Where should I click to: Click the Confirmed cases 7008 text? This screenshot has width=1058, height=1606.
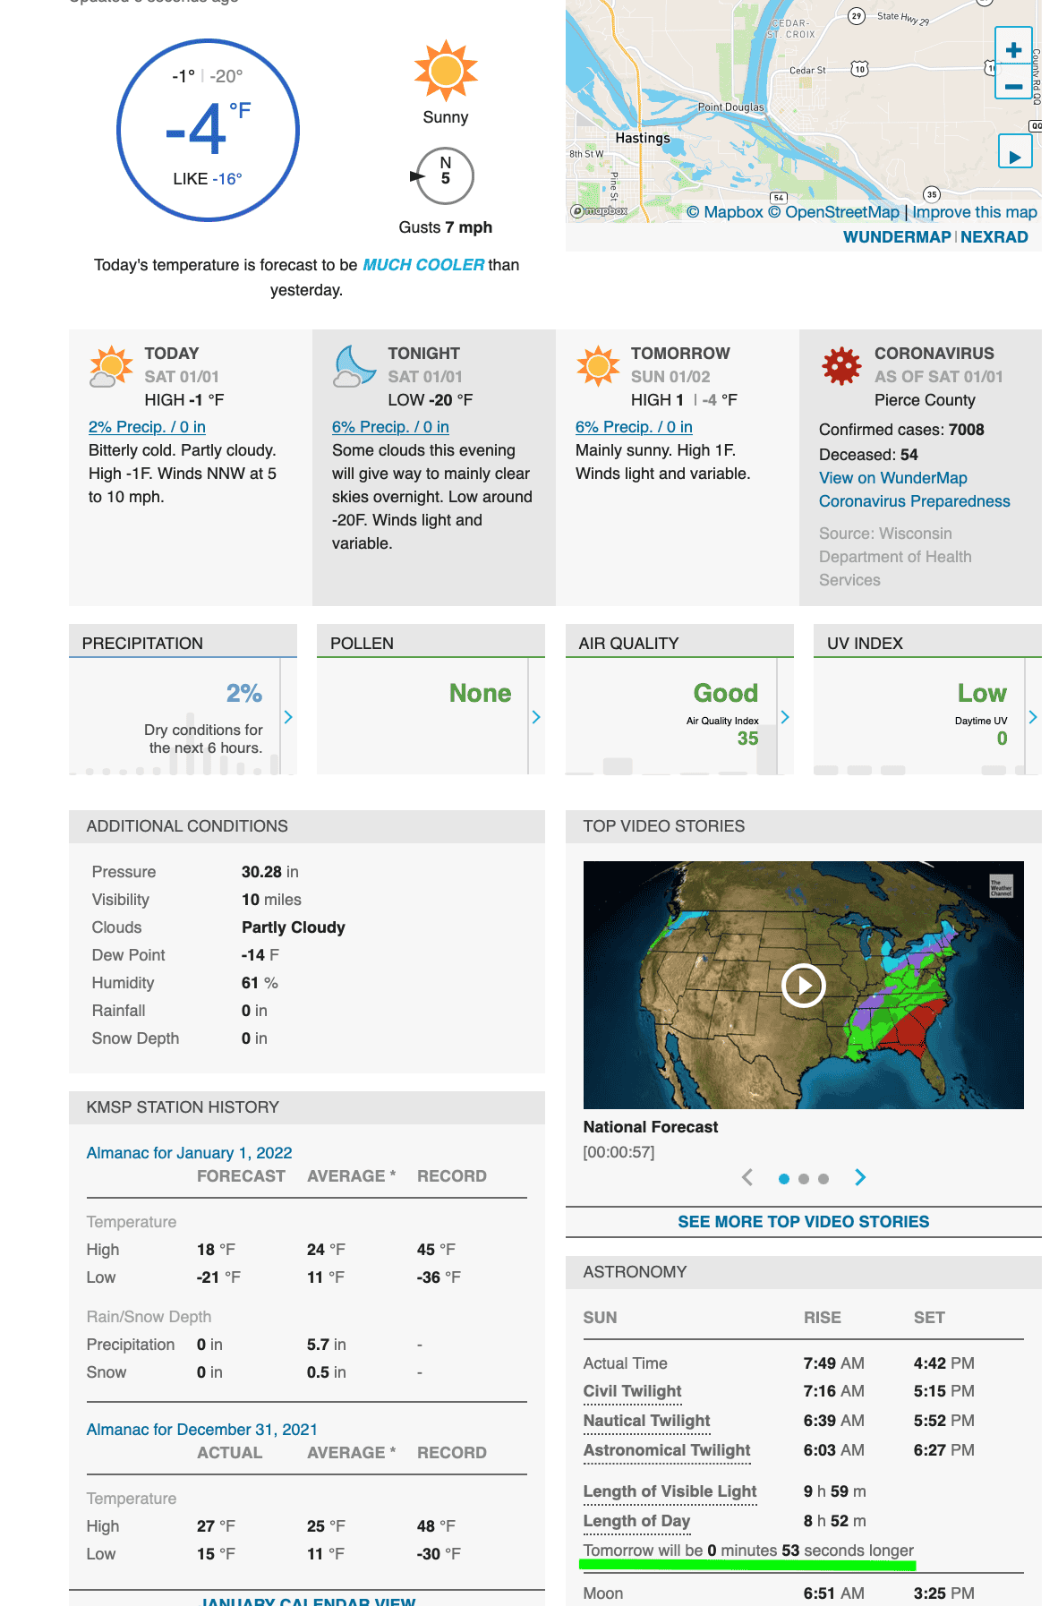(901, 430)
